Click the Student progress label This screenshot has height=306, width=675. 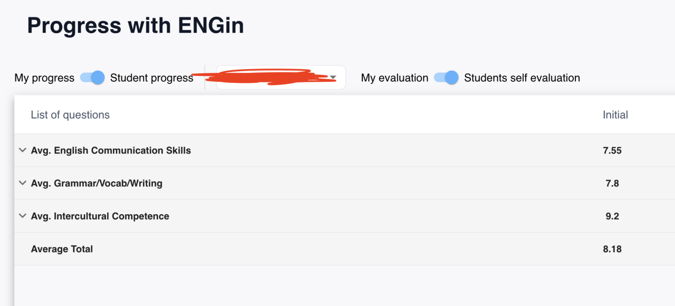point(152,78)
